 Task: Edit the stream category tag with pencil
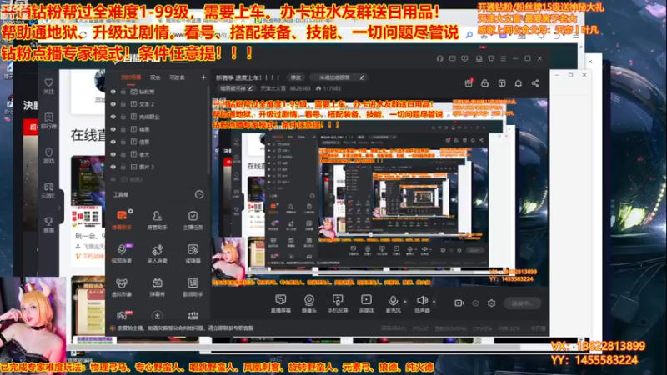pos(362,77)
